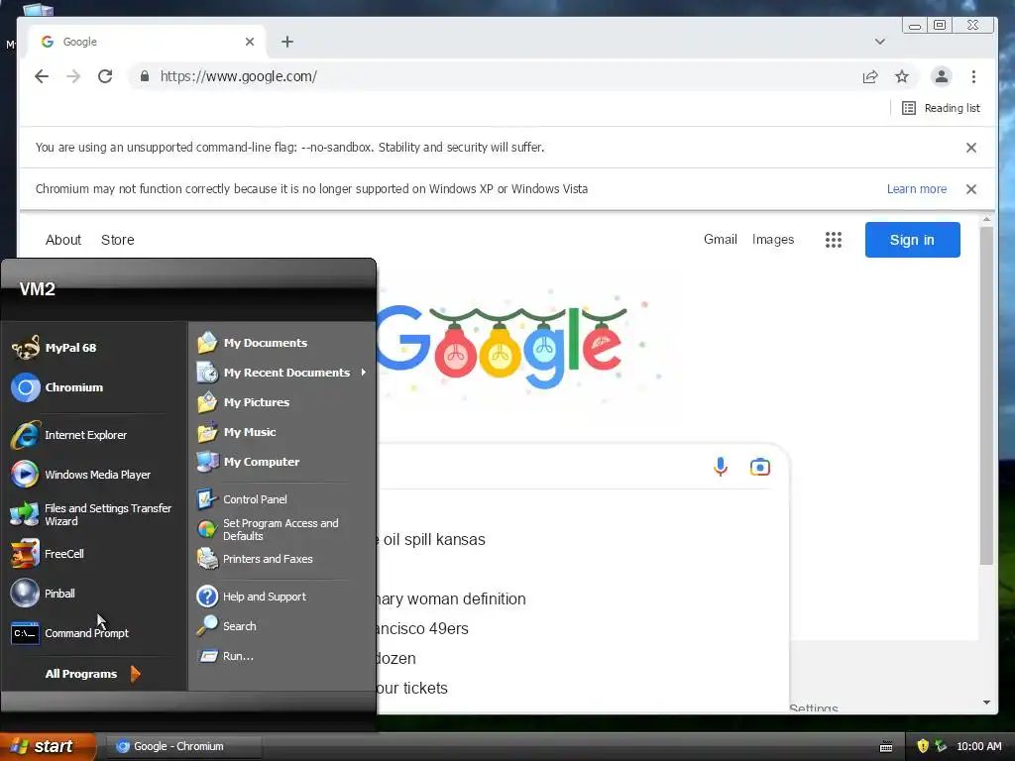Open a new tab

pyautogui.click(x=287, y=42)
